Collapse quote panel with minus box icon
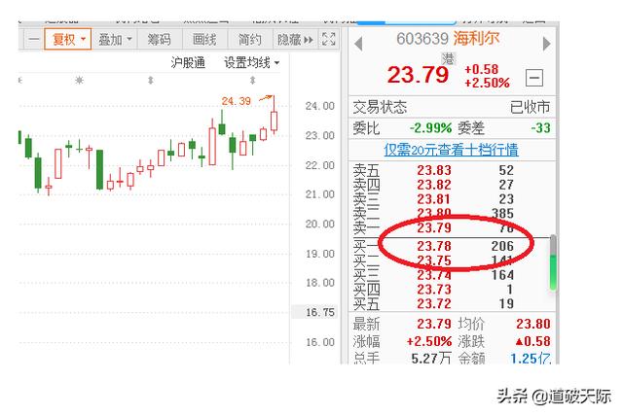This screenshot has height=416, width=623. (534, 78)
